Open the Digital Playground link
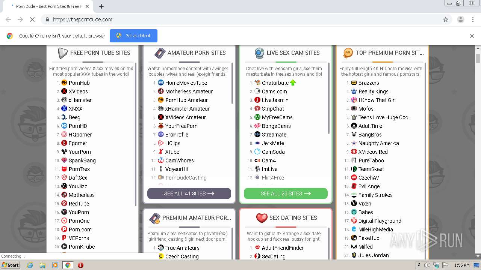The width and height of the screenshot is (481, 270). [380, 221]
